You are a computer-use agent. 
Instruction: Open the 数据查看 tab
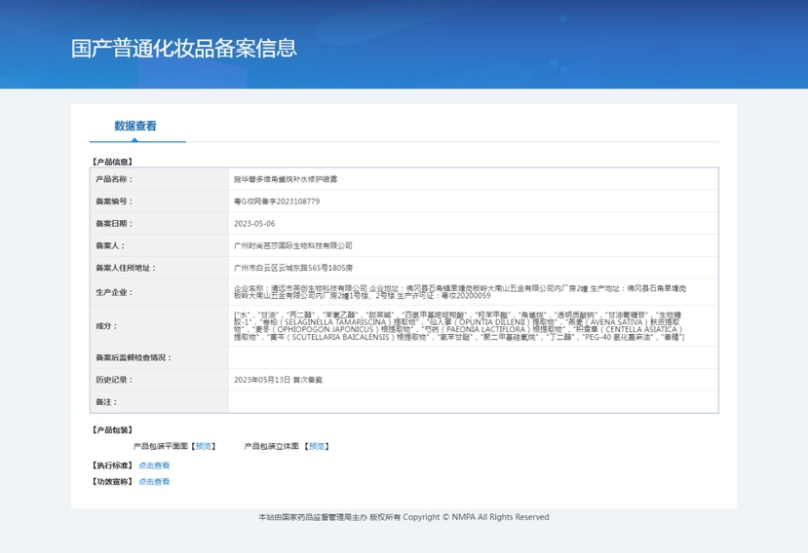tap(135, 126)
